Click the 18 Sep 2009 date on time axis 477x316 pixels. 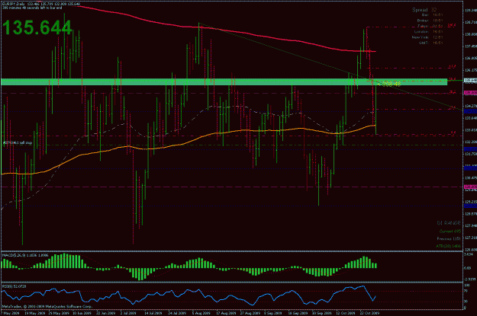[297, 313]
